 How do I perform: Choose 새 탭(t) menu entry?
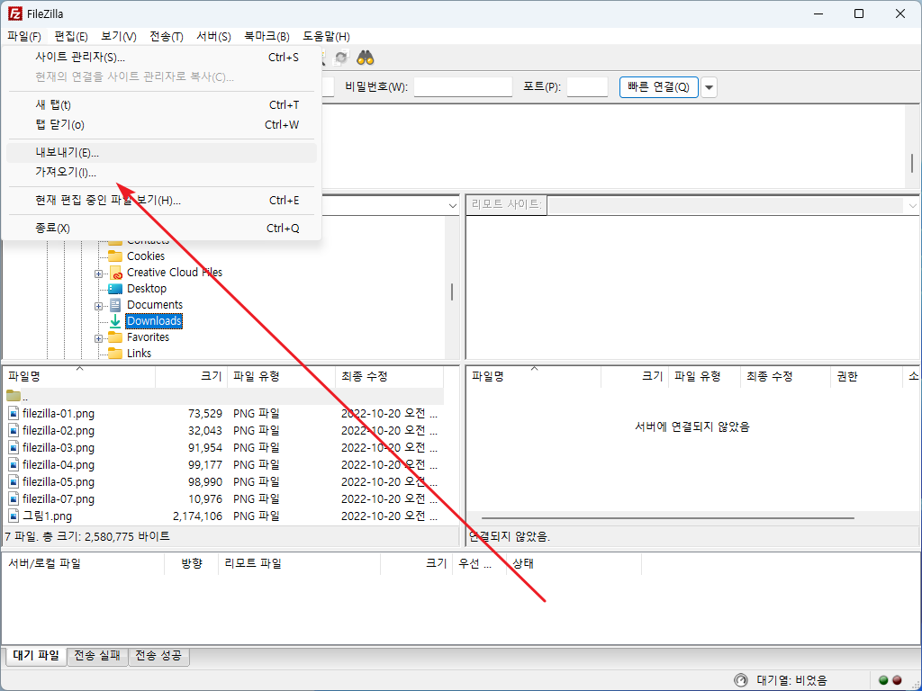(x=162, y=104)
